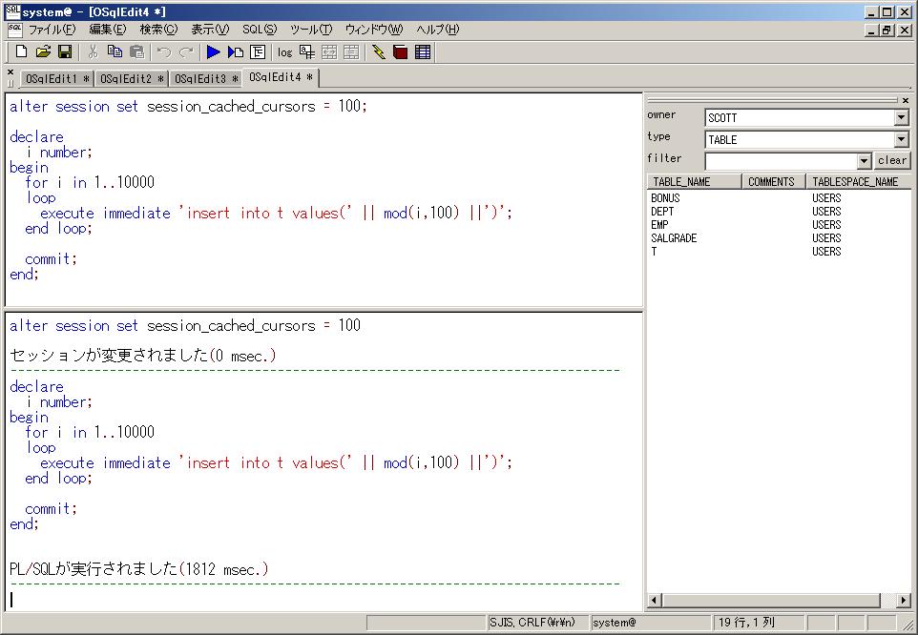Click the TABLESPACE_NAME column header

[x=855, y=181]
